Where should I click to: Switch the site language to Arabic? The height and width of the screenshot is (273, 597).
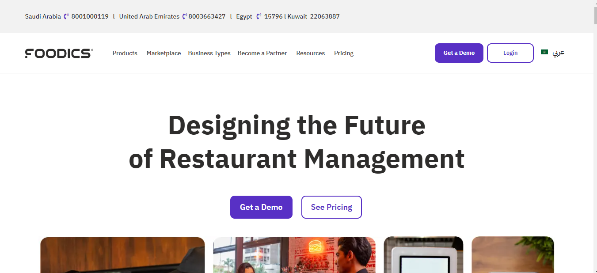[559, 53]
